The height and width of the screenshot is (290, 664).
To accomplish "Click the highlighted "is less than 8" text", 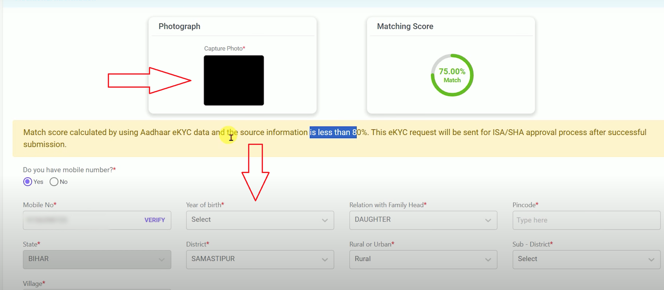I will pos(333,132).
